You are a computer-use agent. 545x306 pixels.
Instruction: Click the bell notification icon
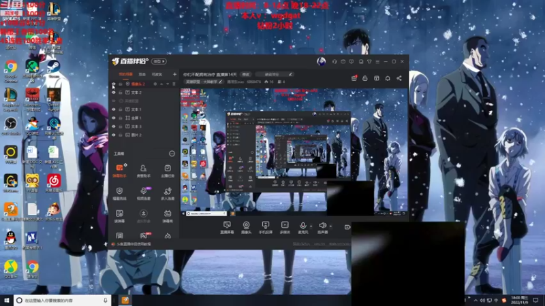point(388,78)
